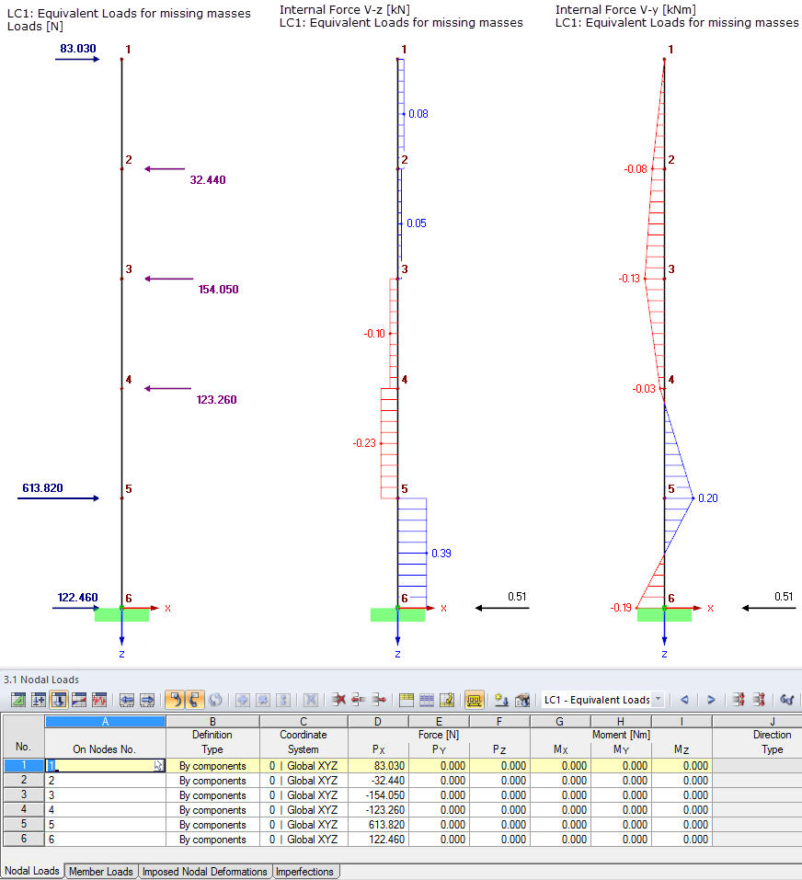Toggle the first highlighted curved arrow sync icon
This screenshot has width=802, height=880.
pyautogui.click(x=175, y=700)
